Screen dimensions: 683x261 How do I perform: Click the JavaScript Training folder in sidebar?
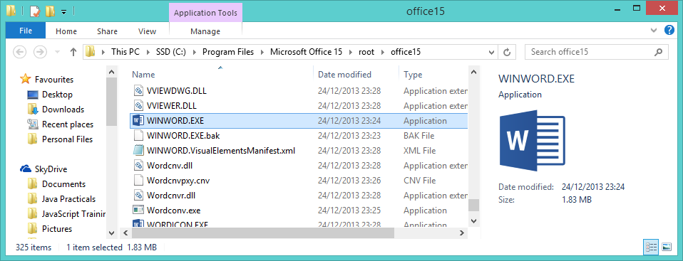[73, 213]
